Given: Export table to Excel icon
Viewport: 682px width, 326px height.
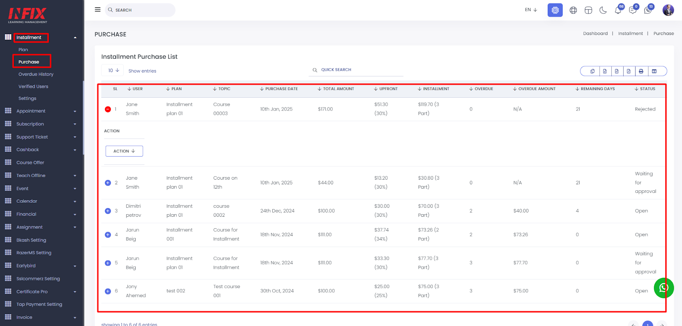Looking at the screenshot, I should [x=604, y=71].
